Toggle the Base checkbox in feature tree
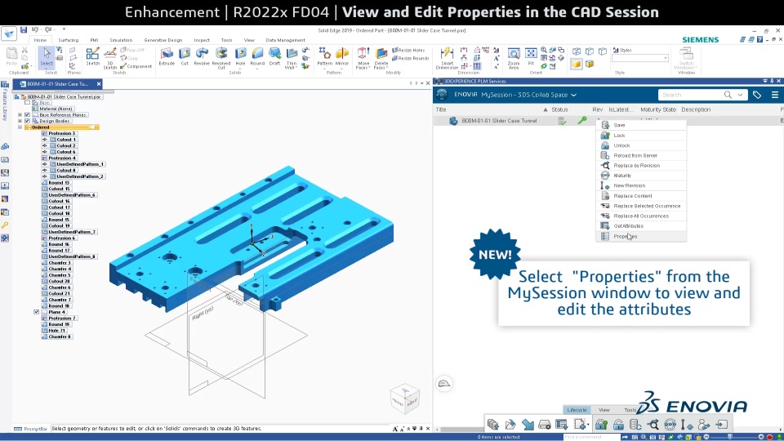Screen dimensions: 784x441 28,103
